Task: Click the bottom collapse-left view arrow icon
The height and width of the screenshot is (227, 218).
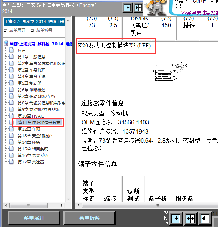Action: (x=205, y=218)
